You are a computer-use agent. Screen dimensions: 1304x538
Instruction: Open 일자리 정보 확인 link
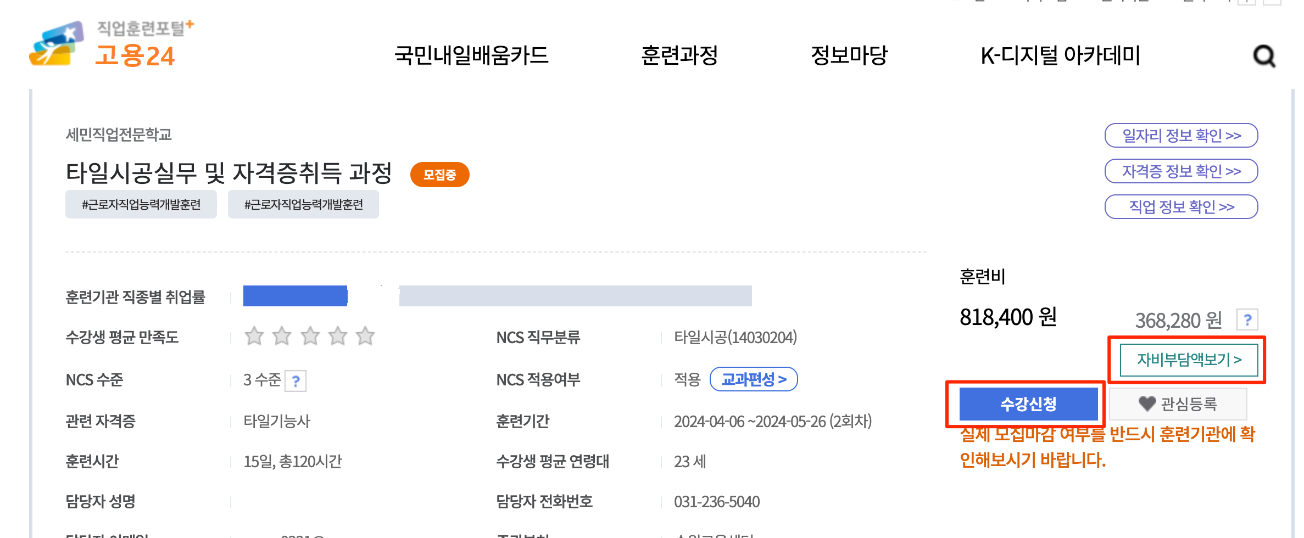tap(1182, 136)
